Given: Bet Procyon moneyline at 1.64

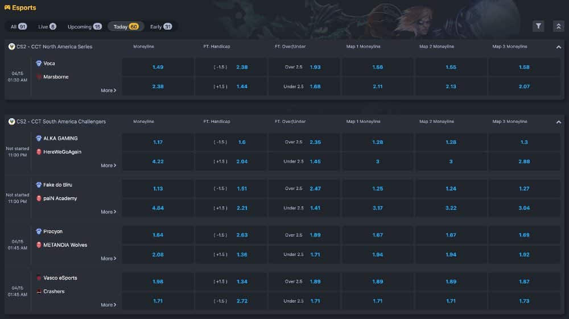Looking at the screenshot, I should 158,235.
